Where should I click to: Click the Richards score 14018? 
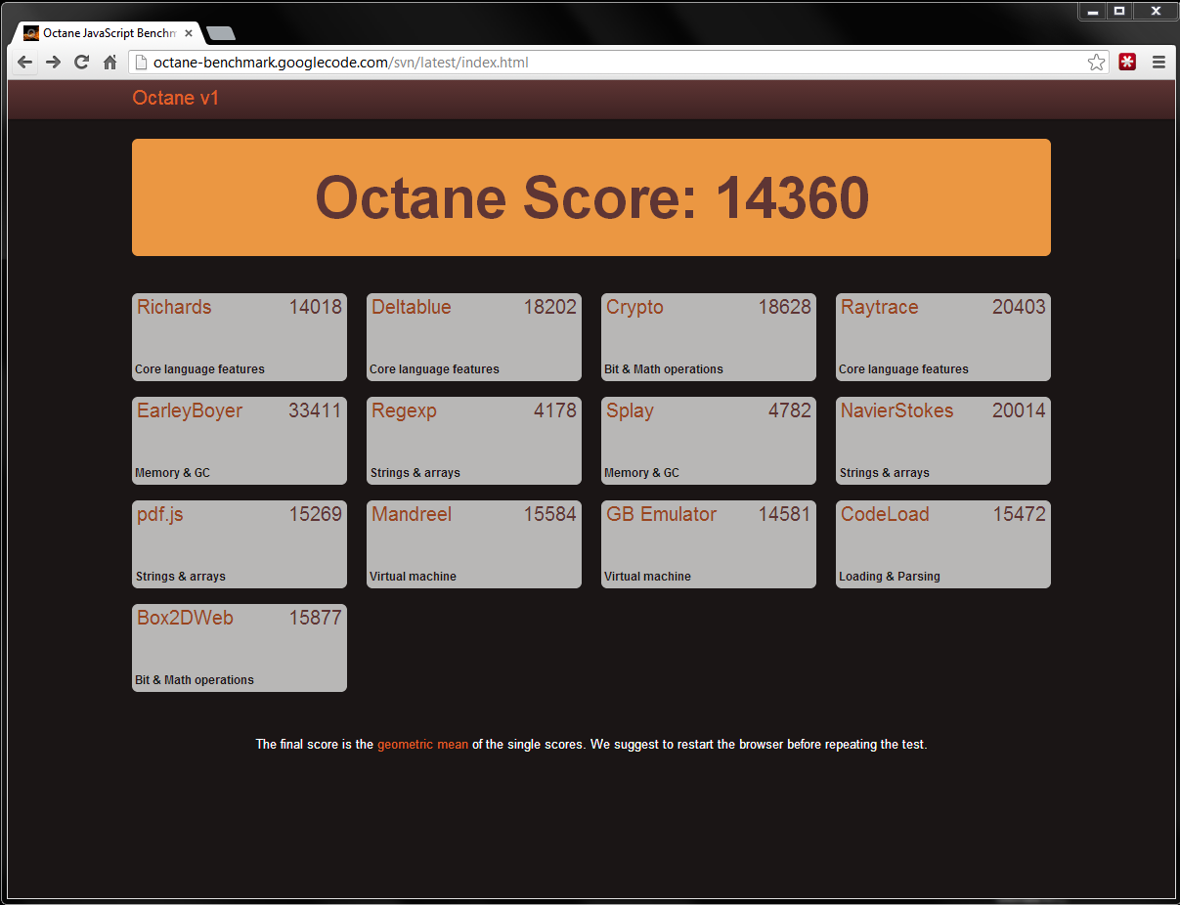click(315, 307)
